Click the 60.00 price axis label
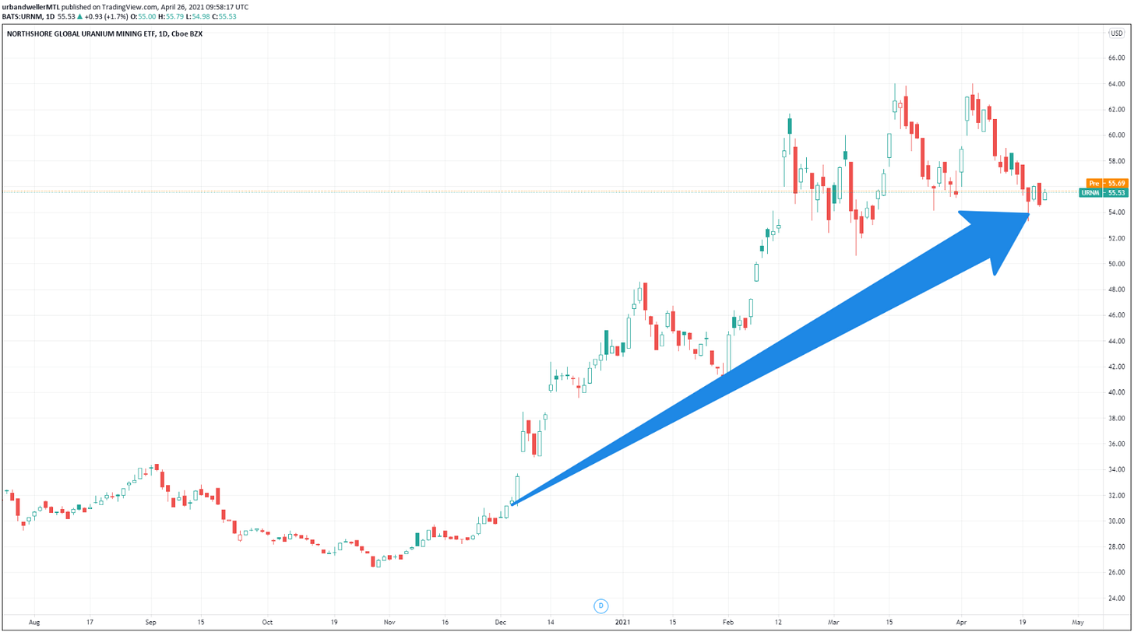1134x632 pixels. [x=1116, y=135]
